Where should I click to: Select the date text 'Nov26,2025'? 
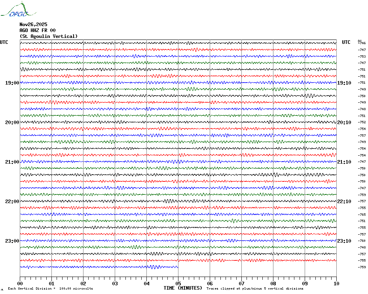(33, 24)
